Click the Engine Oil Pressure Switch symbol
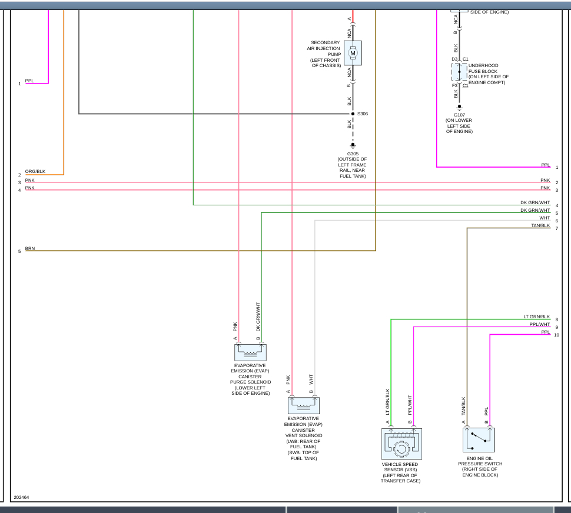This screenshot has height=513, width=571. pos(479,439)
